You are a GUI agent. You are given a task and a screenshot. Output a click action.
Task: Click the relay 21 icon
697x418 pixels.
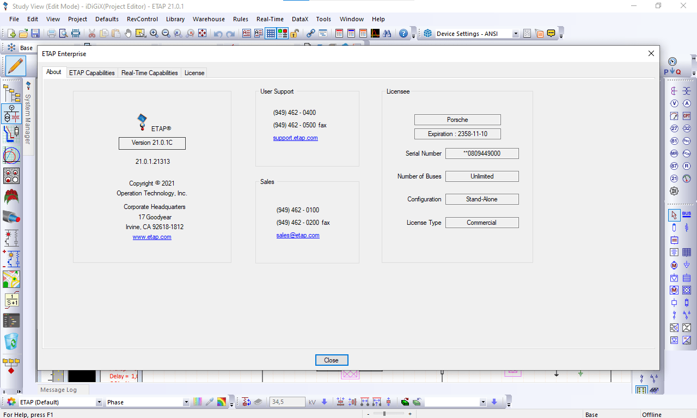(x=674, y=179)
